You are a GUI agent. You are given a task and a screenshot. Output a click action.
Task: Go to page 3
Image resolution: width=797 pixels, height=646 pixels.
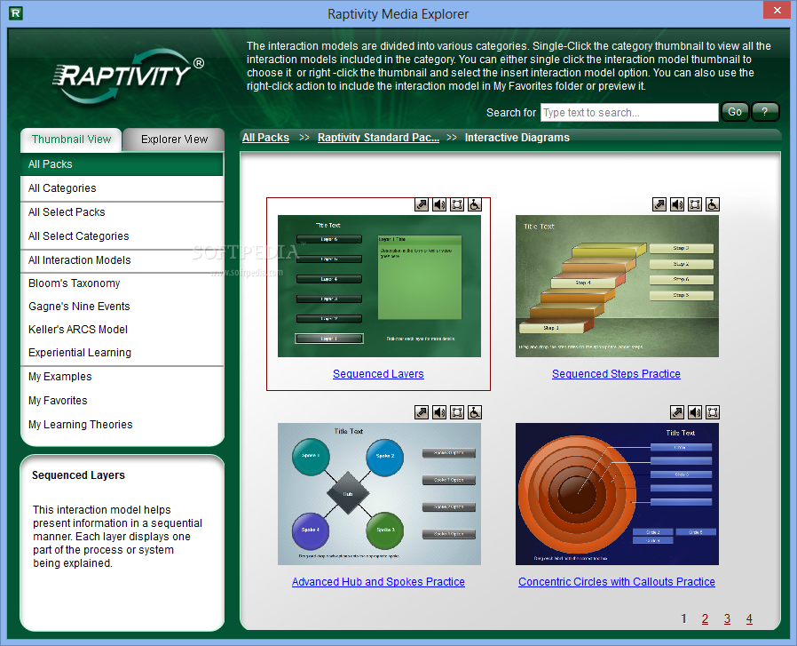click(x=728, y=618)
